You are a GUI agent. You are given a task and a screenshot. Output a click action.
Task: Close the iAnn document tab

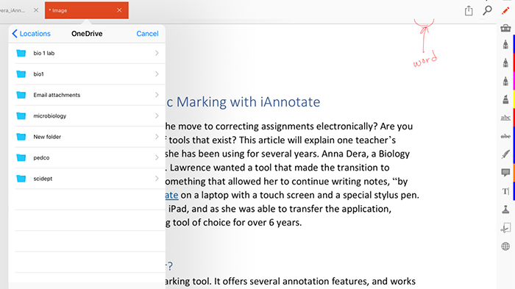click(x=36, y=10)
